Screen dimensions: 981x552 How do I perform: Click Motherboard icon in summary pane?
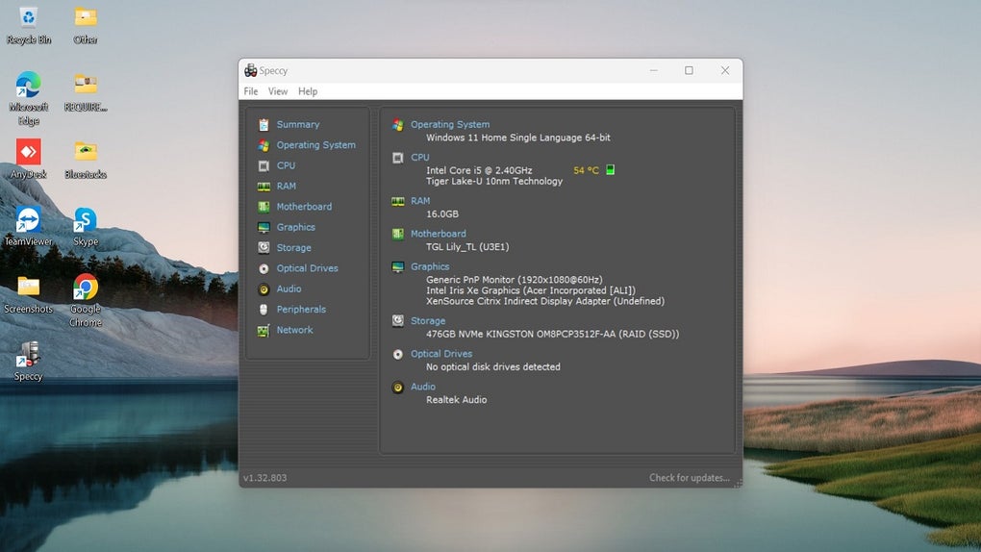coord(398,234)
